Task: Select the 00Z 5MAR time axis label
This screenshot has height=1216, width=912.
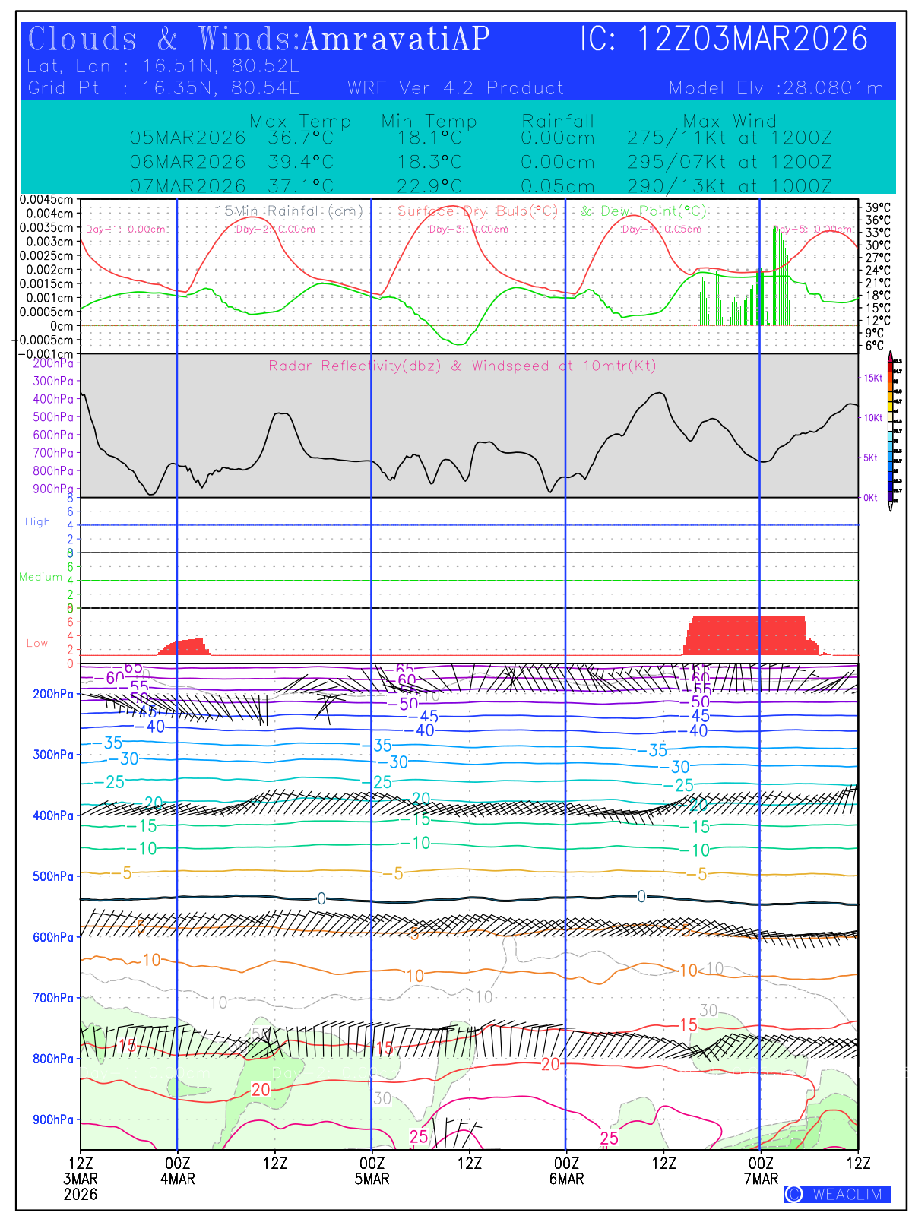Action: click(372, 1171)
